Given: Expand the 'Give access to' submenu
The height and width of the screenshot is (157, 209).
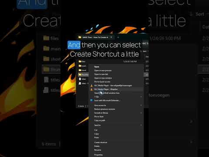Looking at the screenshot, I should click(116, 106).
